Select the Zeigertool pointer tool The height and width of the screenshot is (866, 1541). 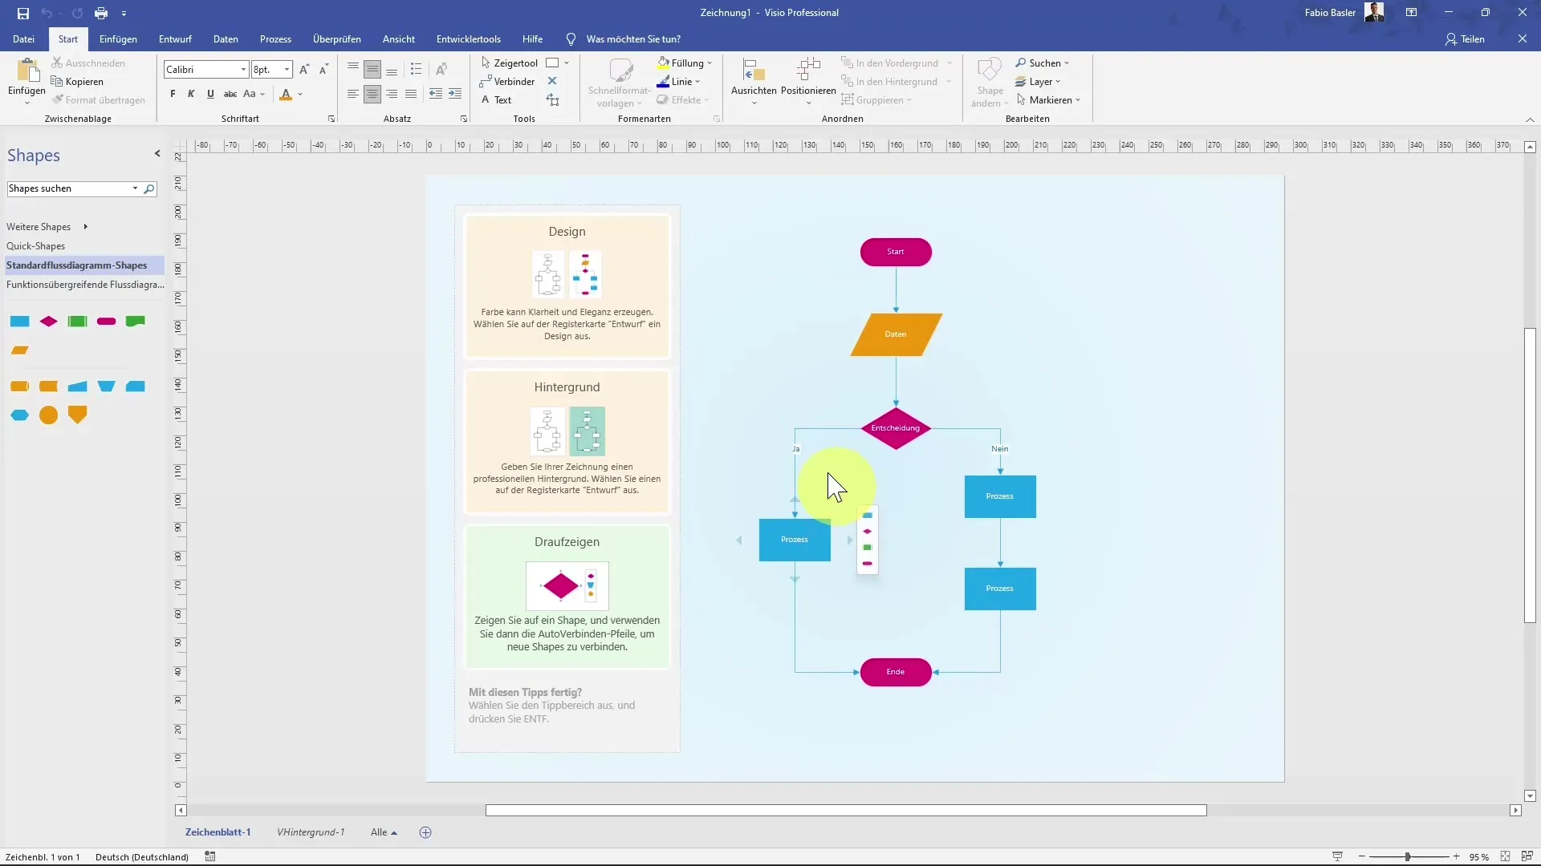click(510, 63)
